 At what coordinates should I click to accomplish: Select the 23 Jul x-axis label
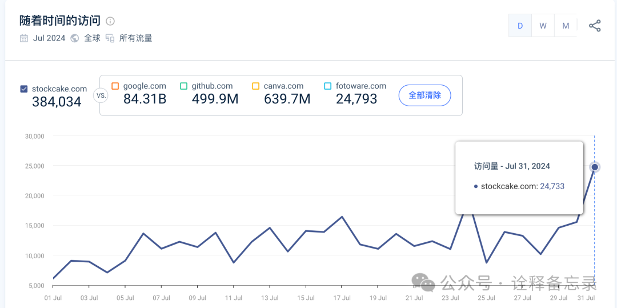coord(450,298)
